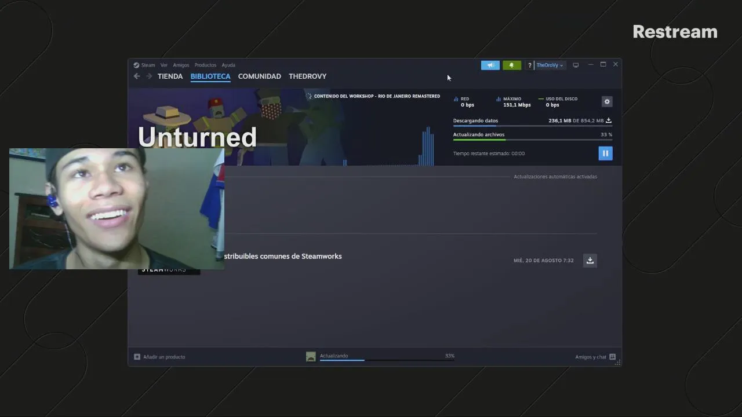Click the download icon next to 854,2 MB
Image resolution: width=742 pixels, height=417 pixels.
coord(609,120)
